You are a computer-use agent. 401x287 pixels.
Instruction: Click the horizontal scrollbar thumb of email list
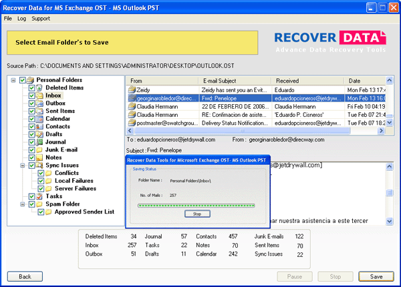tap(242, 131)
